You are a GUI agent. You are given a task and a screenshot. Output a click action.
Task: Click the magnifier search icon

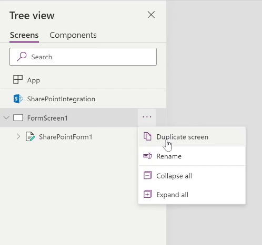point(22,56)
